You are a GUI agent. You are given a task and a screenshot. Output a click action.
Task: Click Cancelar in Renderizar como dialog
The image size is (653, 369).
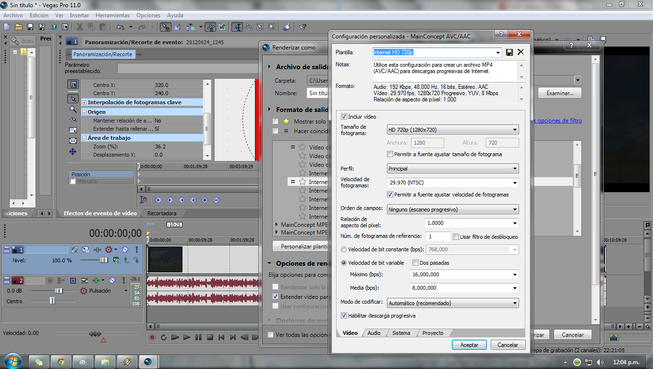tap(572, 335)
